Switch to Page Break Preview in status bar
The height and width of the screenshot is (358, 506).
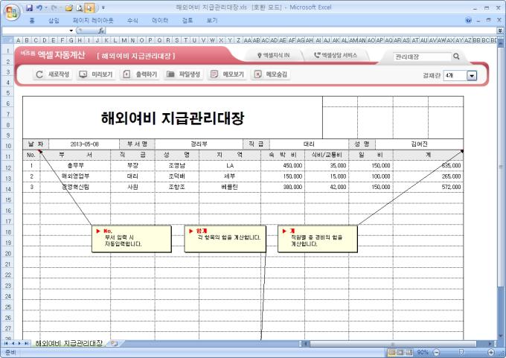[x=409, y=353]
